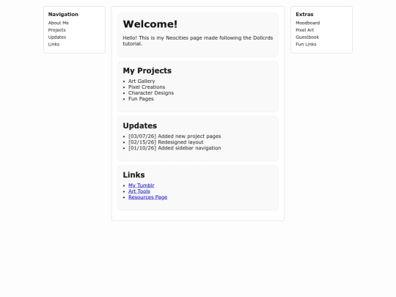Click the My Projects heading
The height and width of the screenshot is (297, 396).
[x=147, y=70]
